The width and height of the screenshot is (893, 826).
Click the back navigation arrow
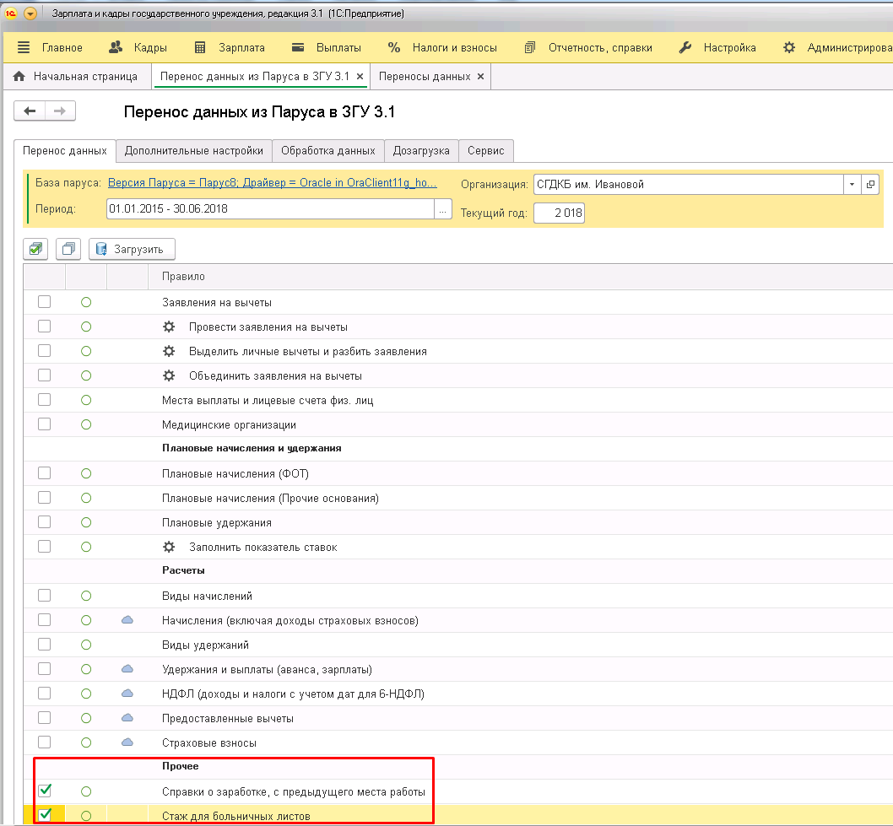30,111
